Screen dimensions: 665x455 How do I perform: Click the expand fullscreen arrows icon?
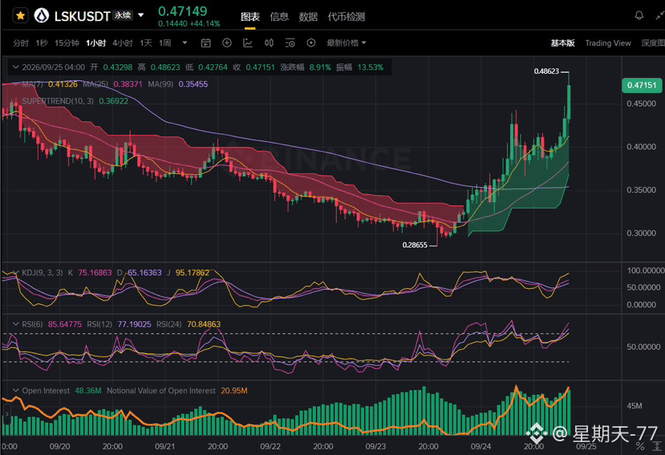(x=660, y=16)
